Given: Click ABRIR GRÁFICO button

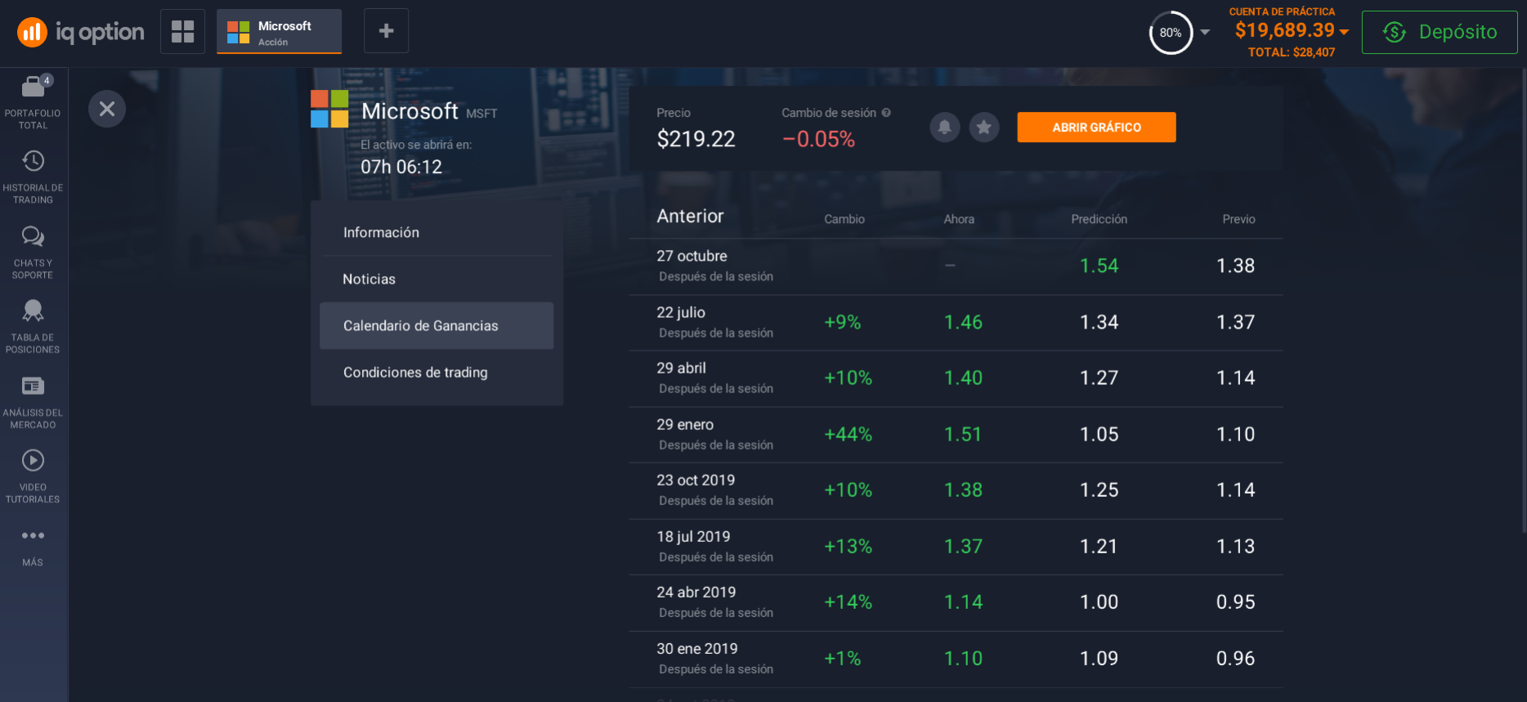Looking at the screenshot, I should pos(1096,127).
